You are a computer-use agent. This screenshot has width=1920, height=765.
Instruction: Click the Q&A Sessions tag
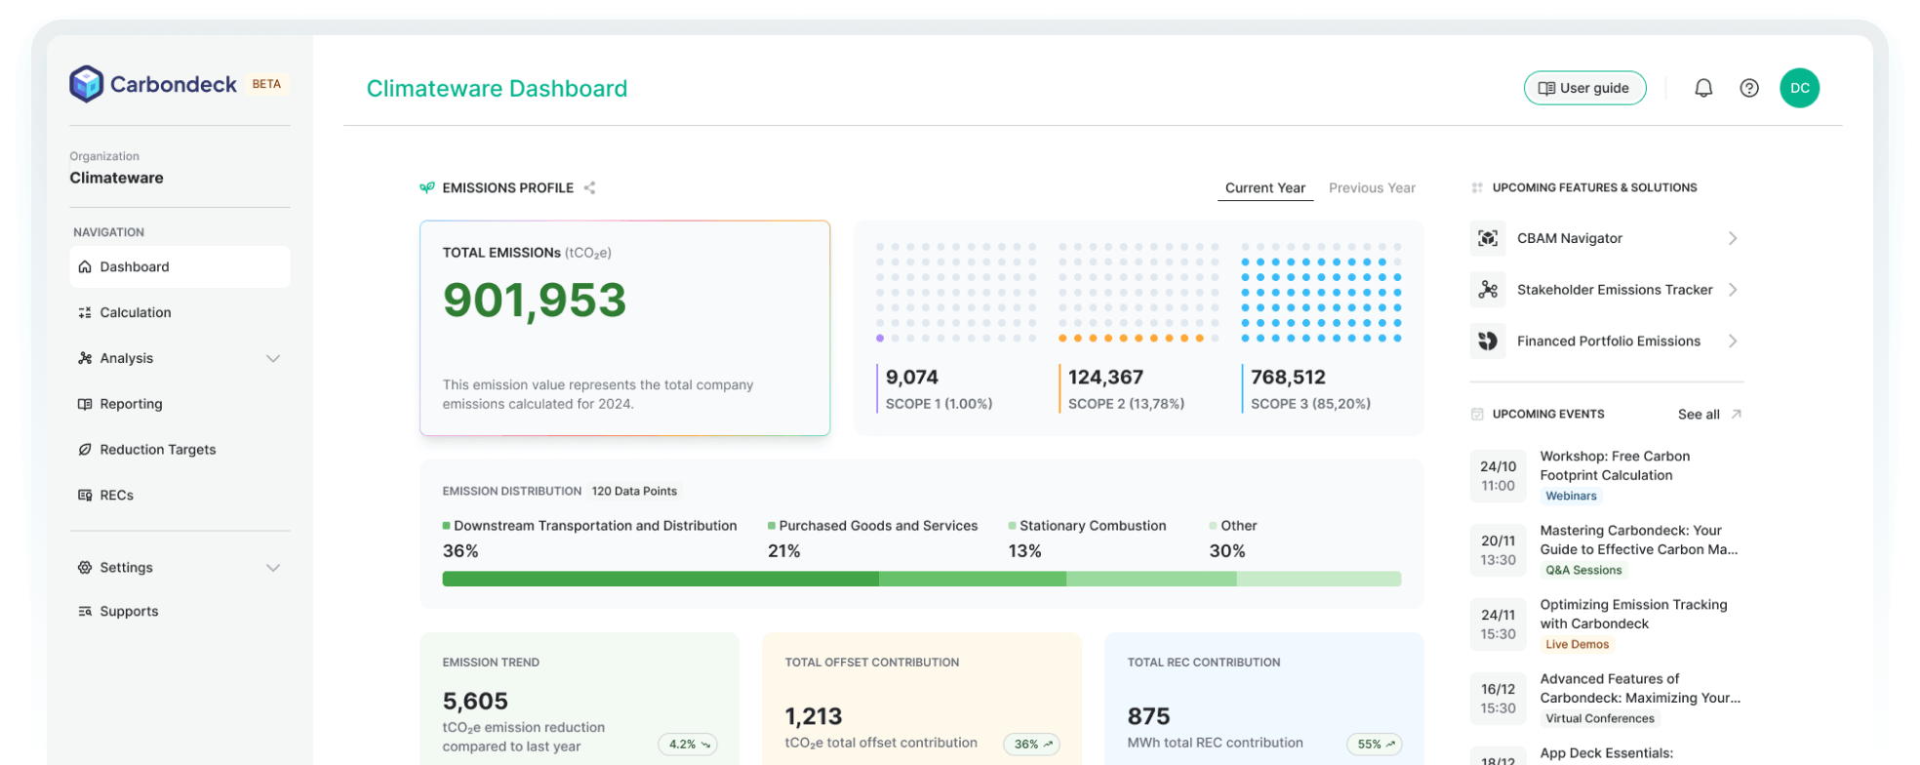[1583, 570]
